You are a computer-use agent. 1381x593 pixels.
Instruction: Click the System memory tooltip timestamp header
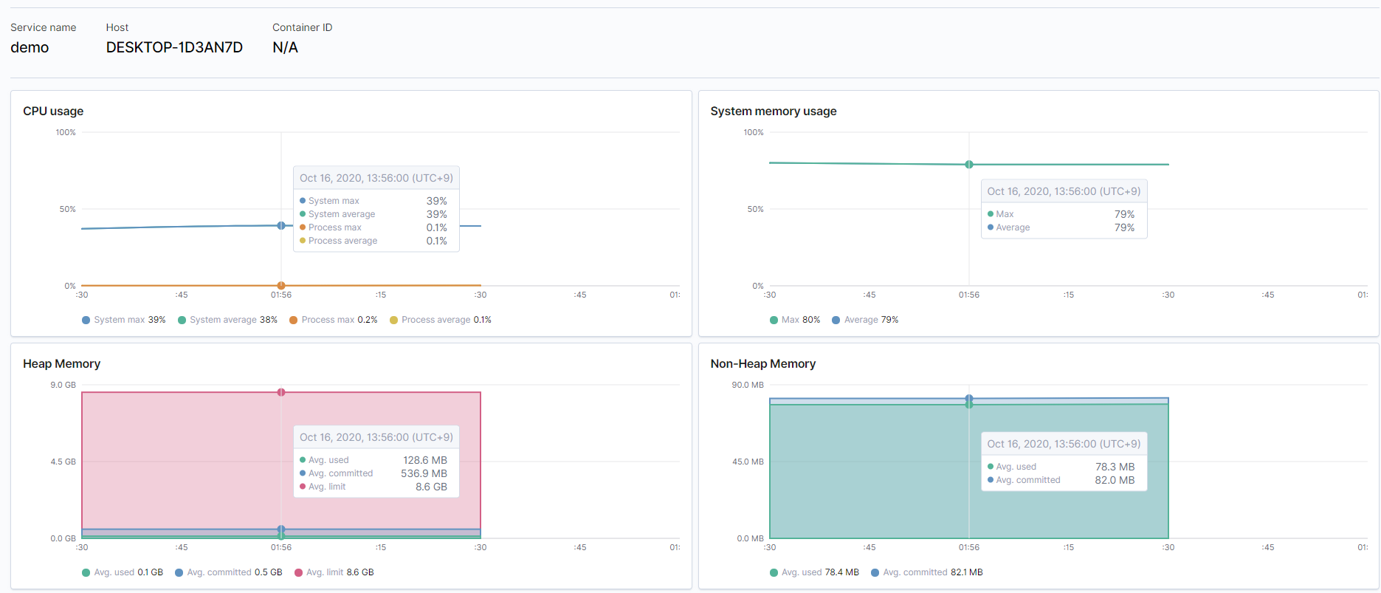click(1064, 191)
